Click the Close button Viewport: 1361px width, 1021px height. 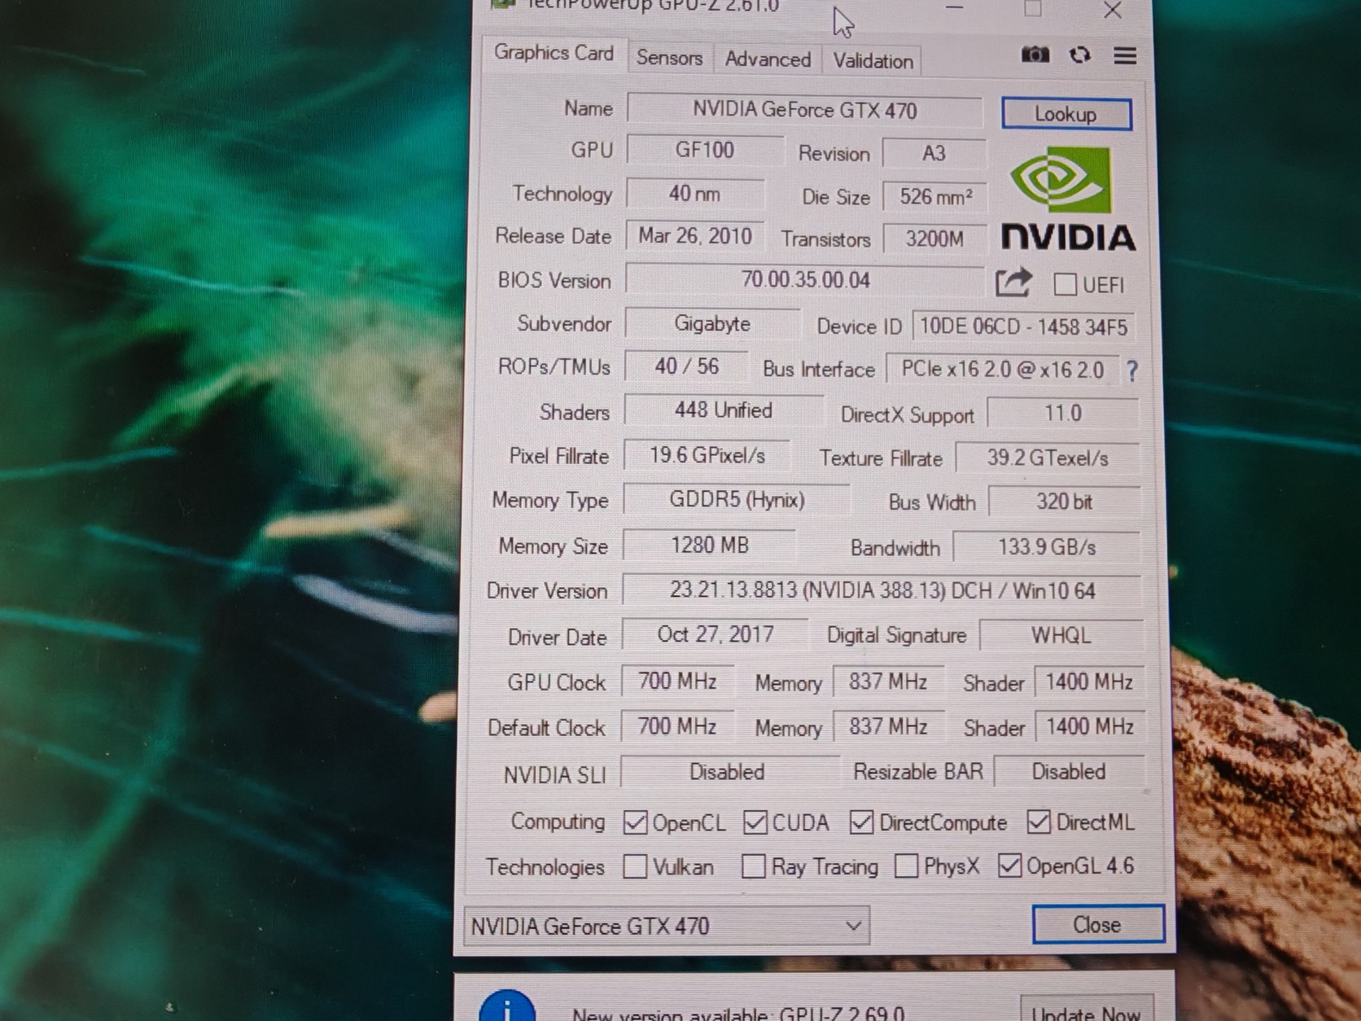[1097, 925]
